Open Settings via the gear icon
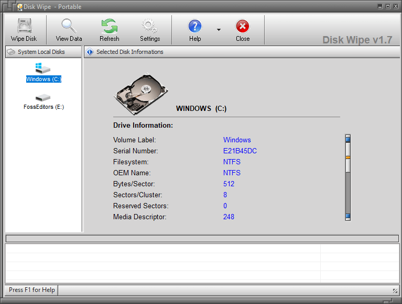The width and height of the screenshot is (402, 304). (x=150, y=30)
